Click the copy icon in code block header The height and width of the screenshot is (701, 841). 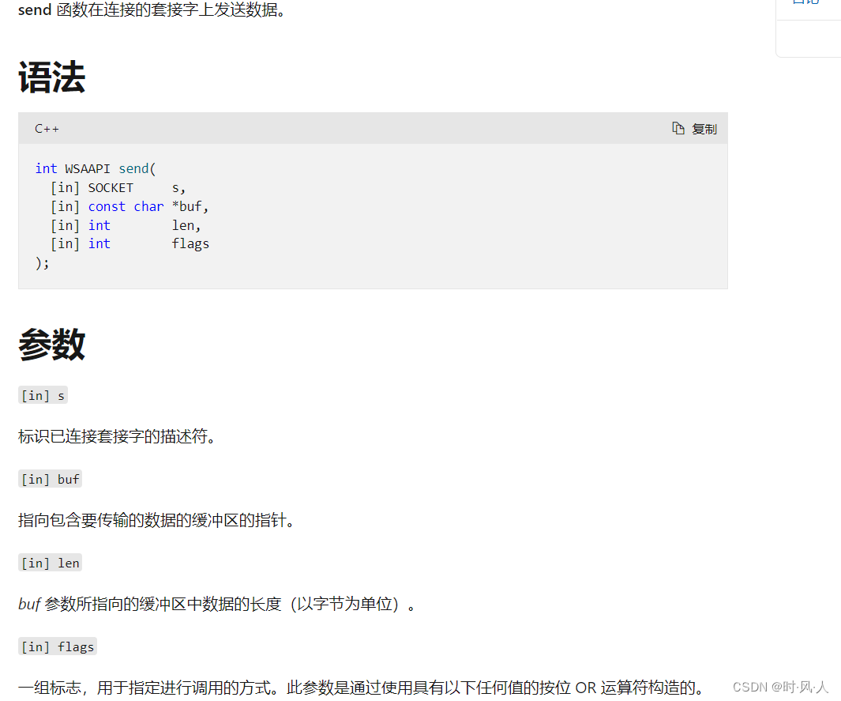click(678, 128)
